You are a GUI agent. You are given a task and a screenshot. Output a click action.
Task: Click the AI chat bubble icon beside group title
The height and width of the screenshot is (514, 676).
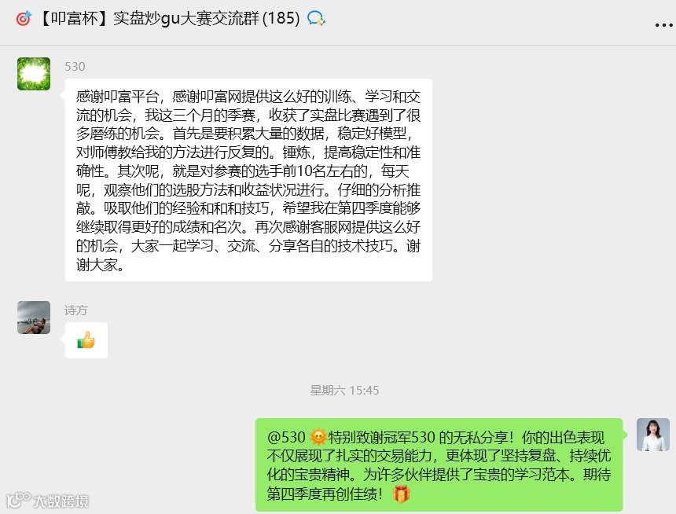[316, 19]
